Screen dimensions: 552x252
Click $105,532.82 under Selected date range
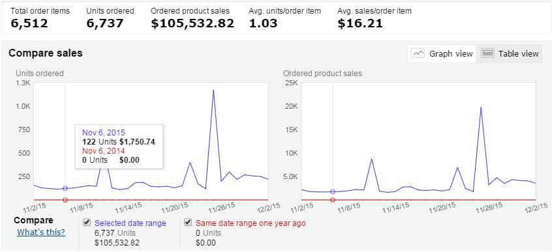(117, 243)
